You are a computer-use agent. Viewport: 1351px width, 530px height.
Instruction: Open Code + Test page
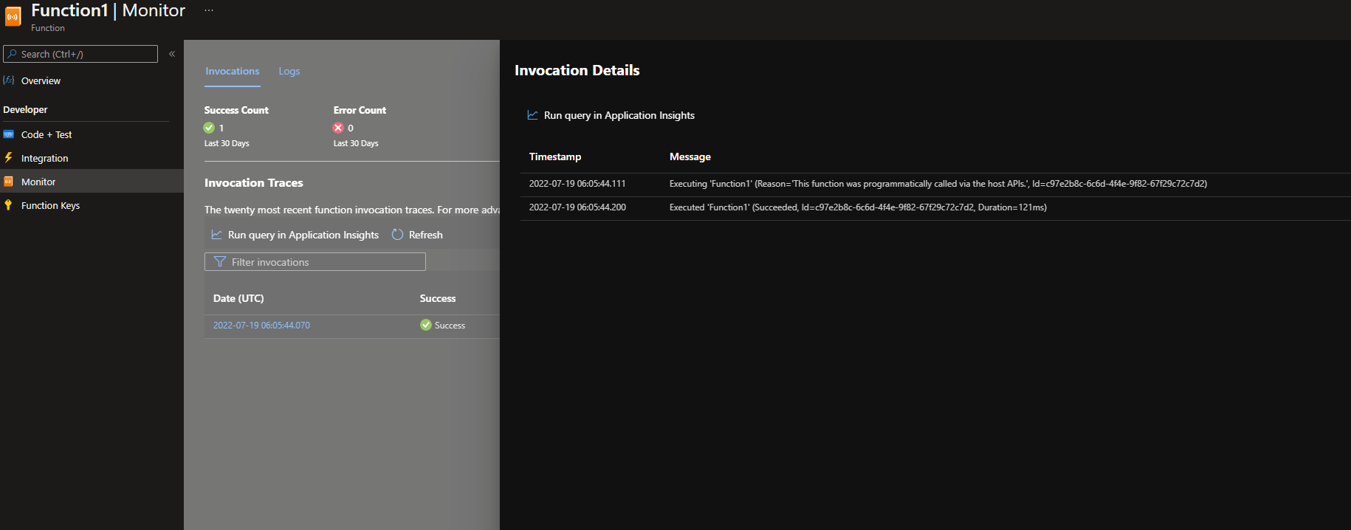(47, 134)
